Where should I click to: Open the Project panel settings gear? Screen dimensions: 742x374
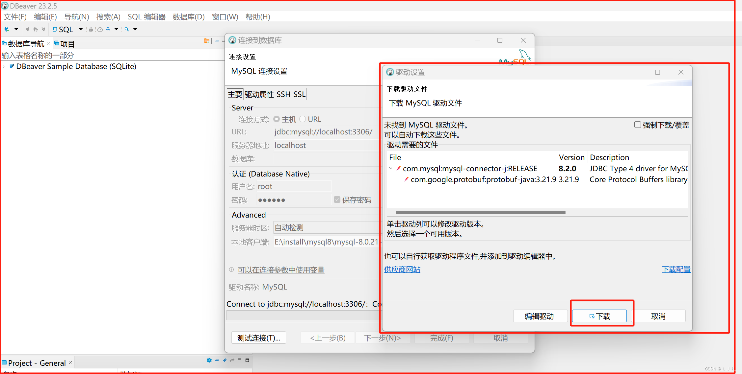click(209, 360)
